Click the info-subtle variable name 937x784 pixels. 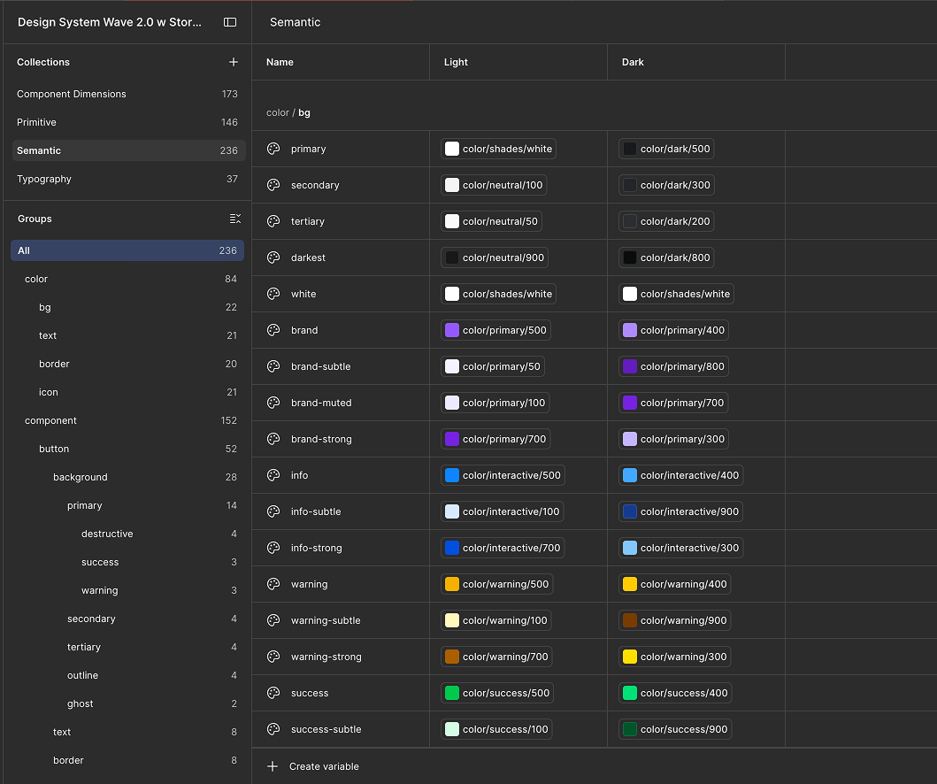click(316, 511)
